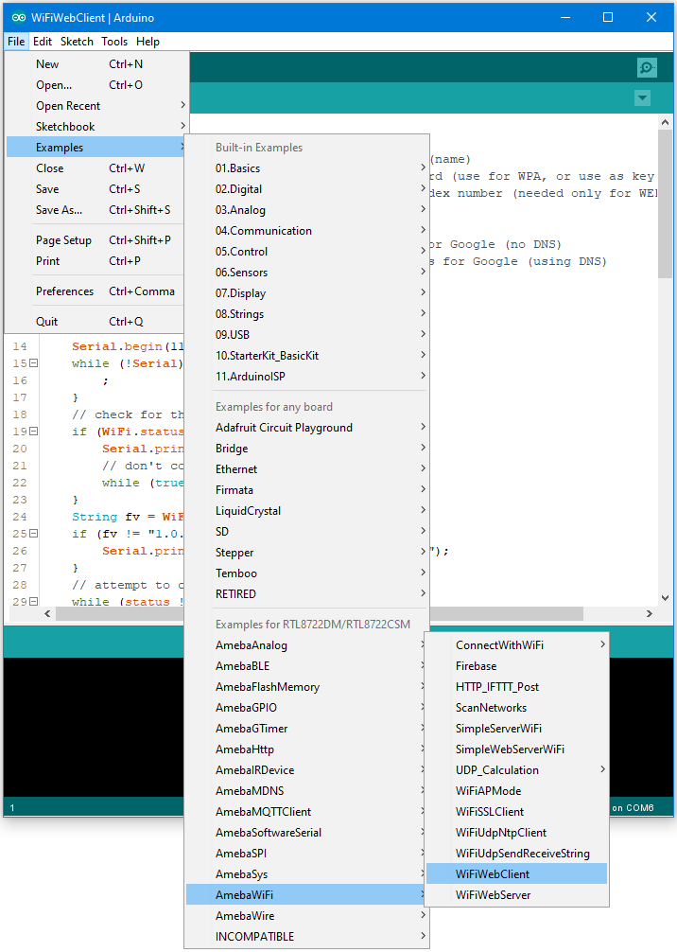The width and height of the screenshot is (677, 952).
Task: Open the Serial Monitor magnifier icon
Action: (647, 67)
